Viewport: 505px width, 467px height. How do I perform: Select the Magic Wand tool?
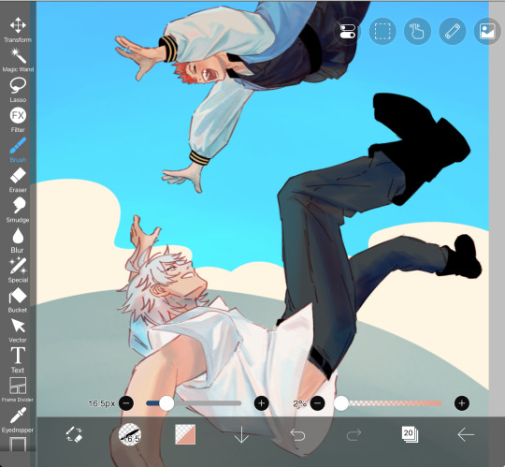coord(18,60)
